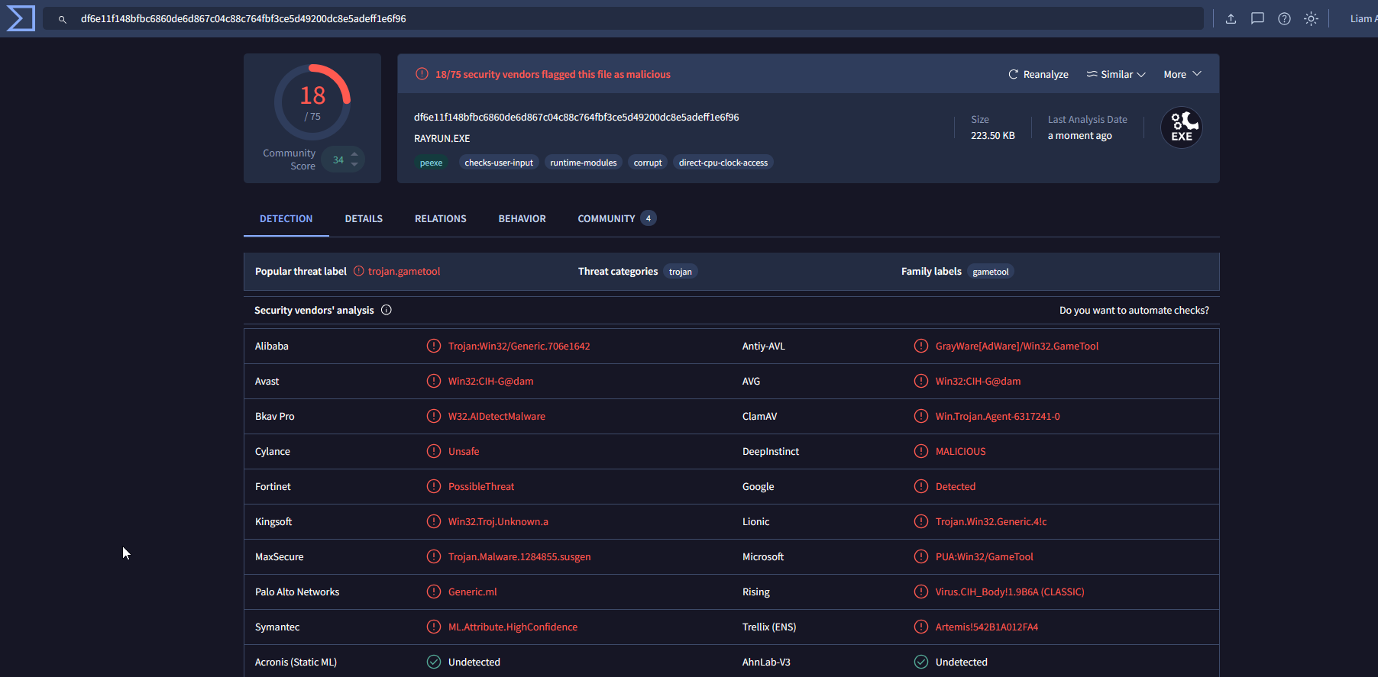The image size is (1378, 677).
Task: Click the hash search input field
Action: click(x=623, y=18)
